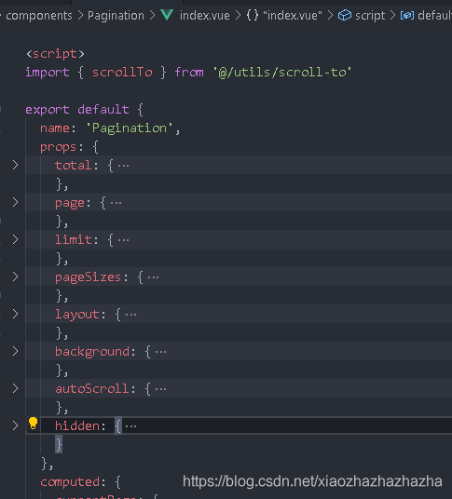The image size is (452, 499).
Task: Click the script cube icon in breadcrumb
Action: coord(344,15)
